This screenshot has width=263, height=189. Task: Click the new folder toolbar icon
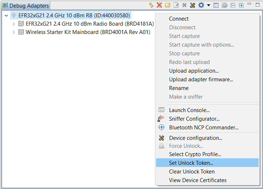[168, 5]
